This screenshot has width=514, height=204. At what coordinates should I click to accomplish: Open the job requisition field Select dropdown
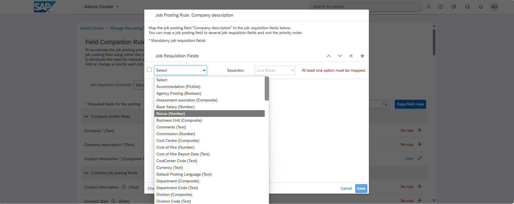(181, 70)
